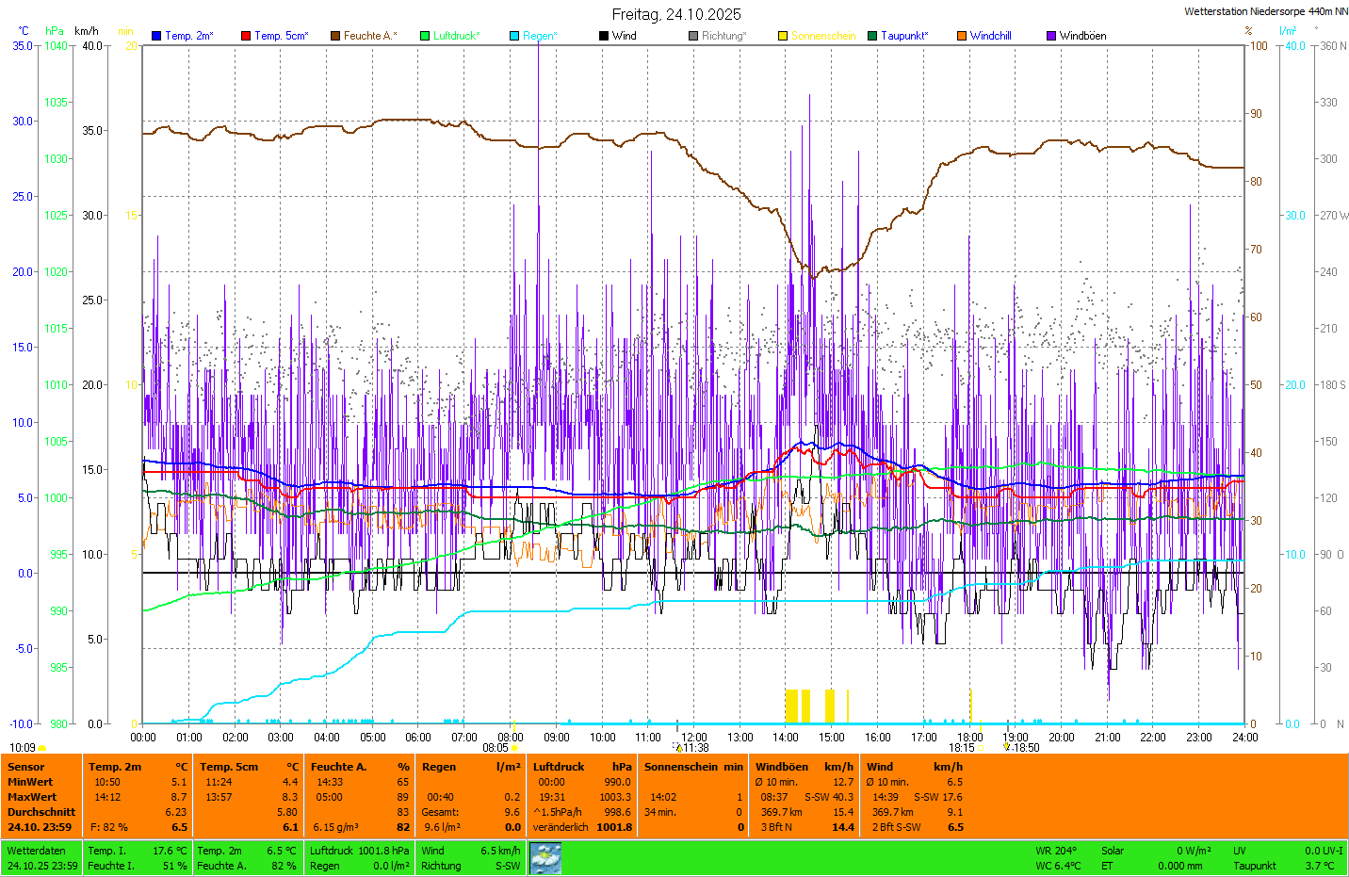
Task: Click the gray Richtung legend square
Action: [x=693, y=36]
